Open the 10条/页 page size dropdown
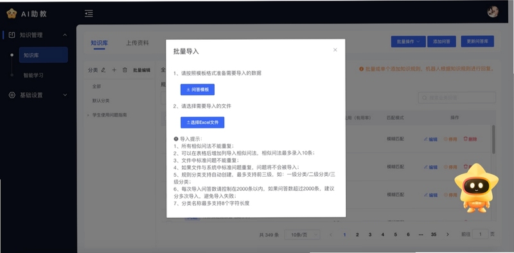This screenshot has width=514, height=253. coord(302,234)
